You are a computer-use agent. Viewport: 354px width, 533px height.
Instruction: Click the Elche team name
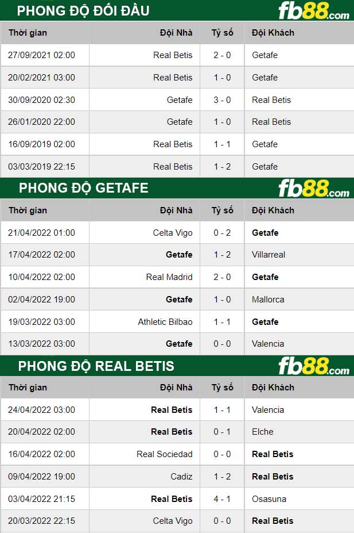pyautogui.click(x=262, y=432)
